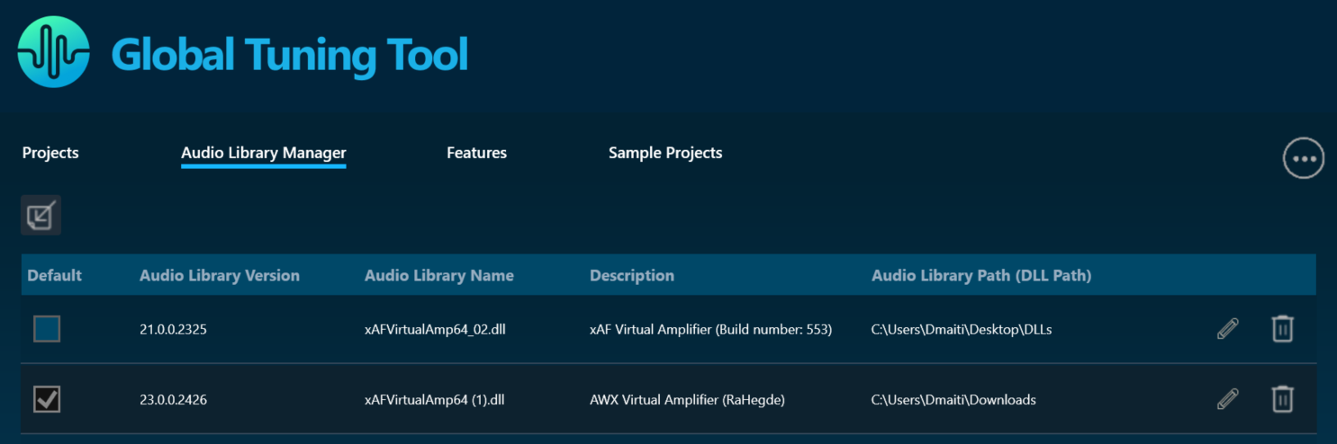The image size is (1337, 444).
Task: Select the C:\Users\Dmaiti\Downloads path cell
Action: (x=953, y=400)
